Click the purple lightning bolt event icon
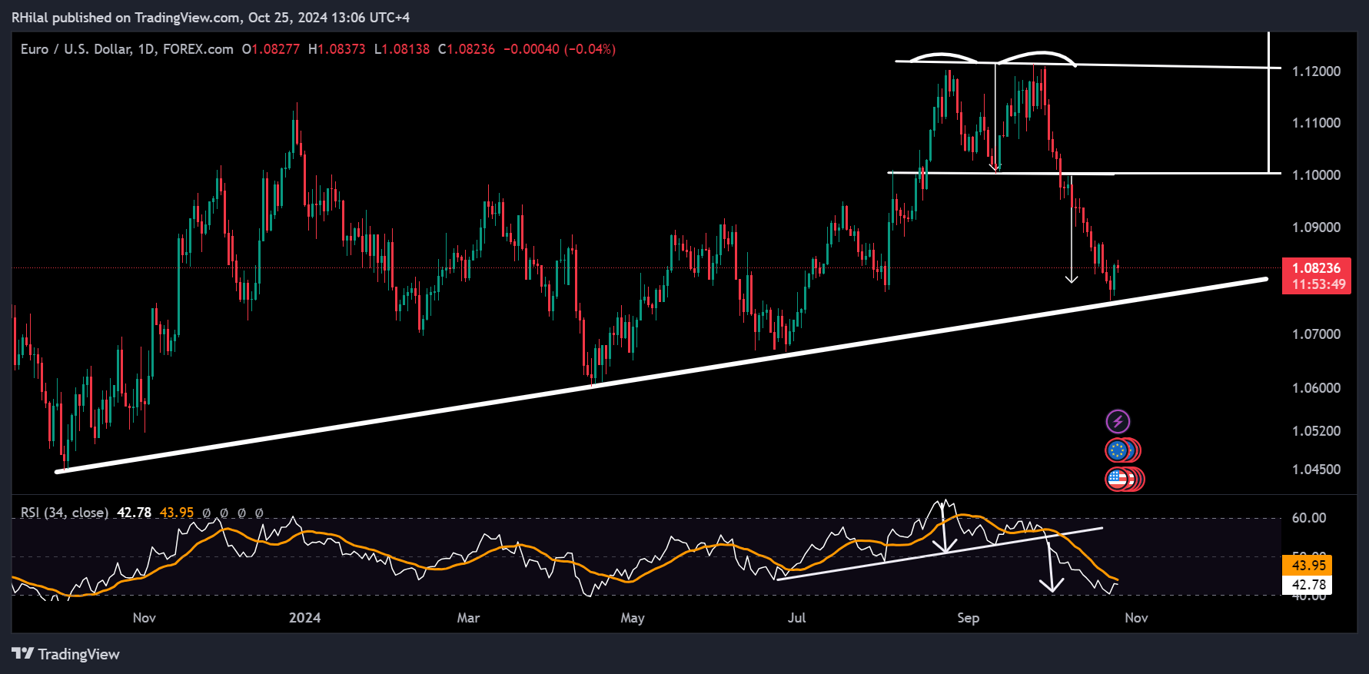 point(1118,421)
